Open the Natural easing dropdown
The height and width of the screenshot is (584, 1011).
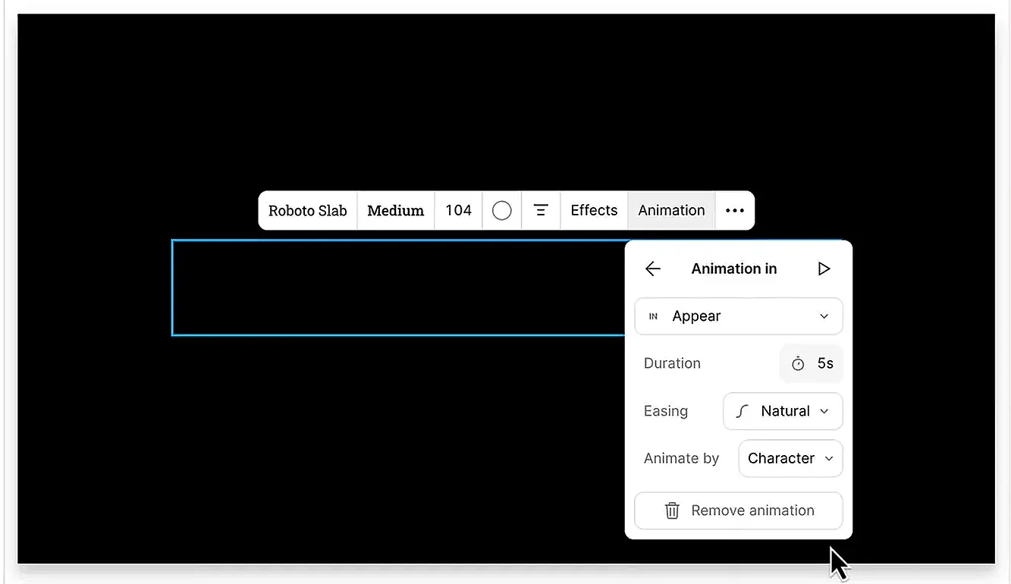(x=823, y=411)
